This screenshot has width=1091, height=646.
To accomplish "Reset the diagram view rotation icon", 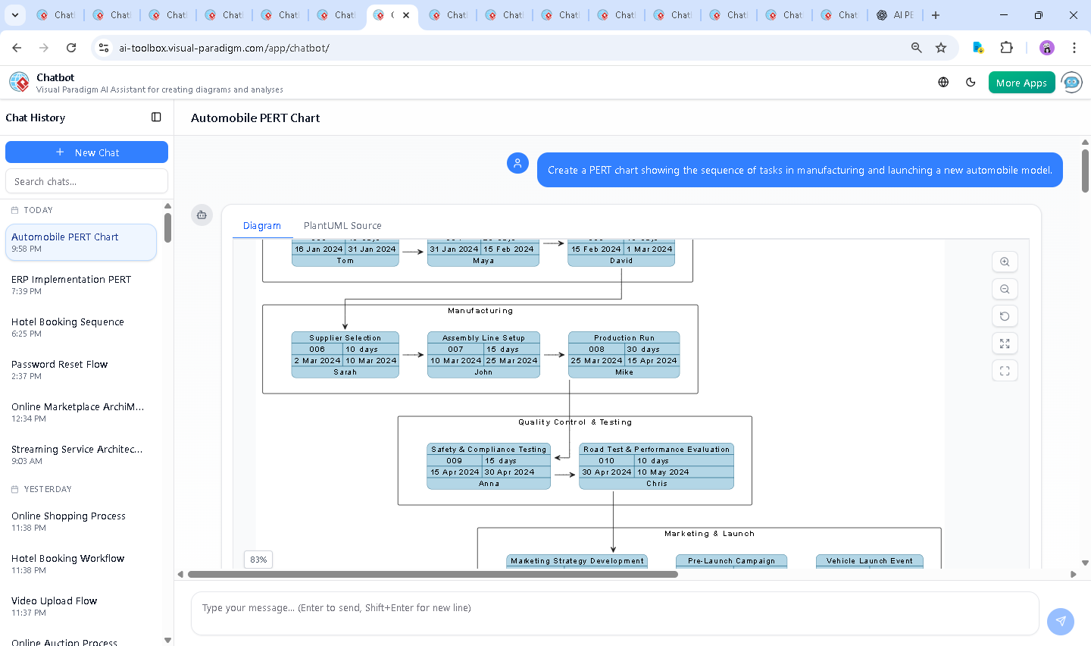I will tap(1005, 316).
